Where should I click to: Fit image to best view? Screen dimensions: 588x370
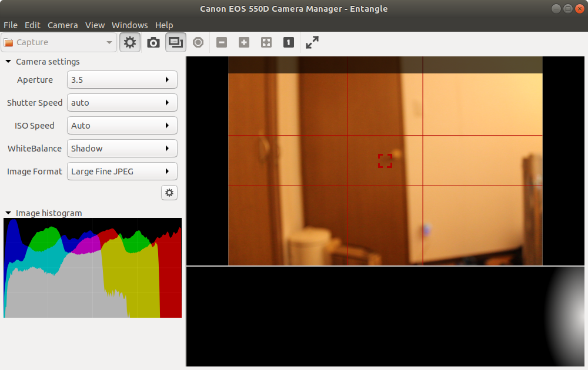(266, 42)
